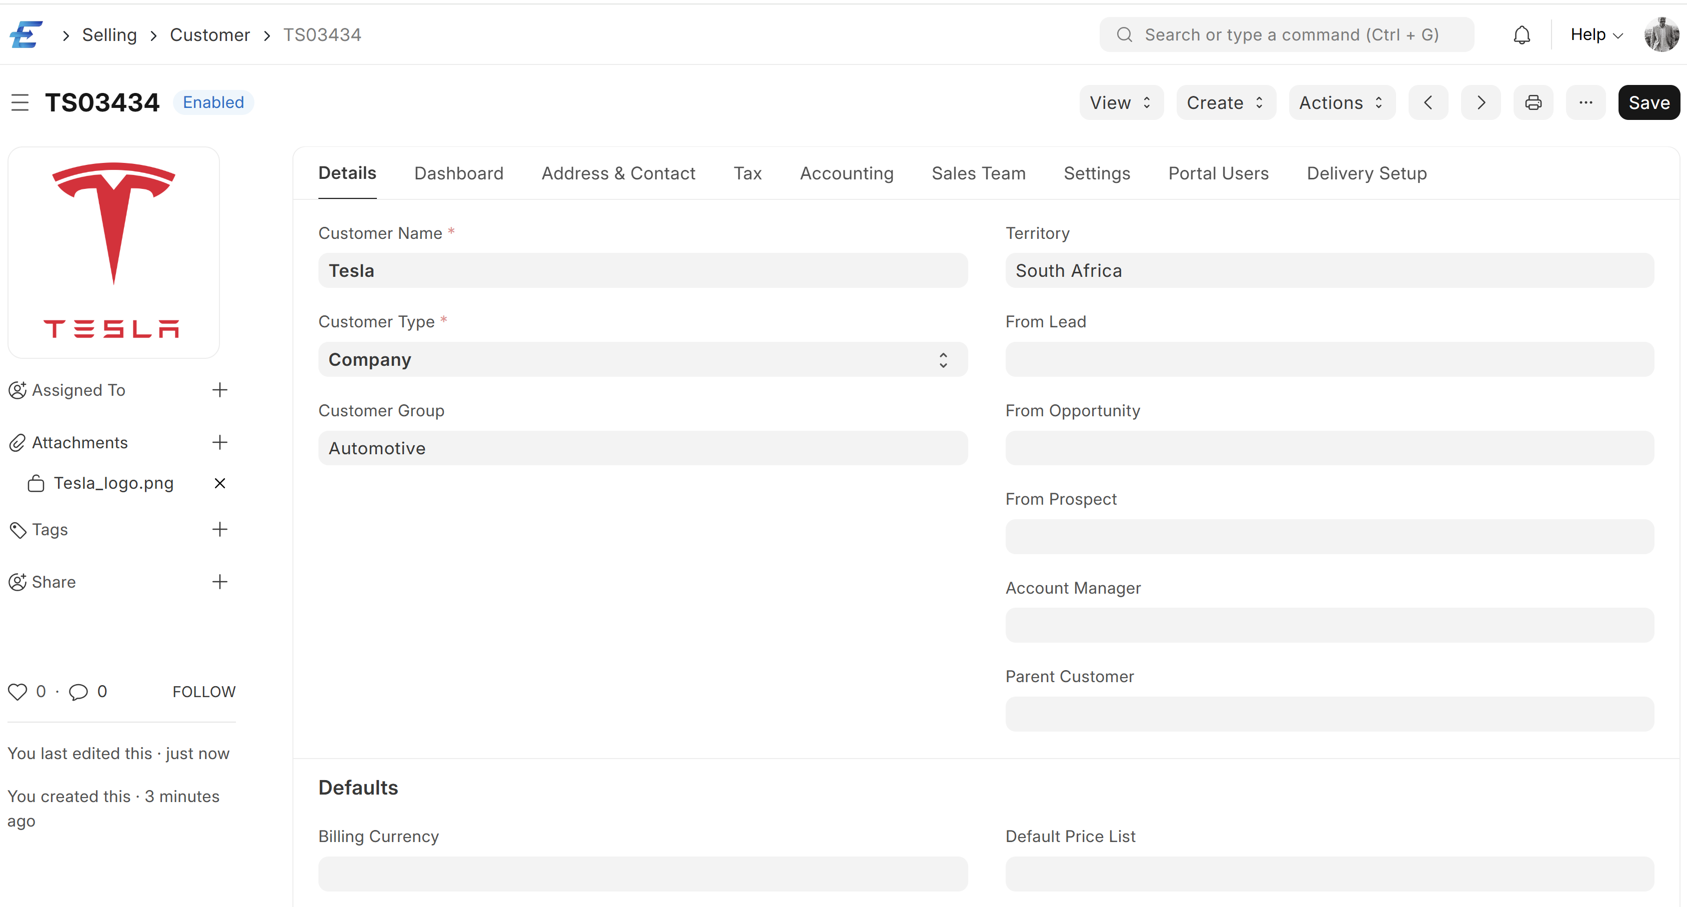Open the Address & Contact tab
This screenshot has height=907, width=1687.
pyautogui.click(x=618, y=173)
